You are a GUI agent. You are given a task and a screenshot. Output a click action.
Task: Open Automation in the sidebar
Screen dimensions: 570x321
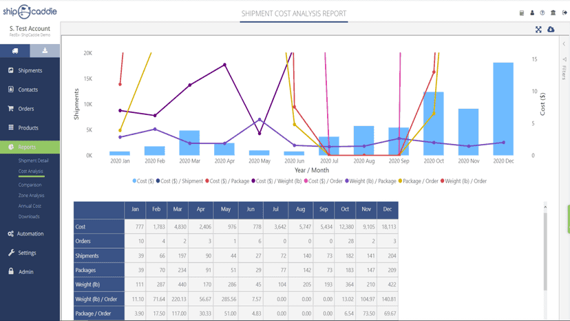(30, 234)
